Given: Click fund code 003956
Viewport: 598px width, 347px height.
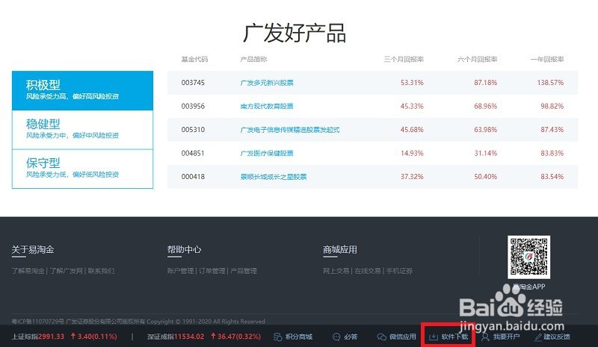Looking at the screenshot, I should click(x=193, y=106).
